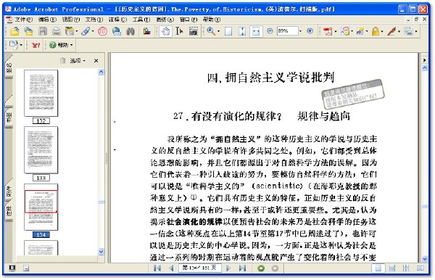Open the 高级(A) menu
This screenshot has width=435, height=280.
pyautogui.click(x=165, y=20)
